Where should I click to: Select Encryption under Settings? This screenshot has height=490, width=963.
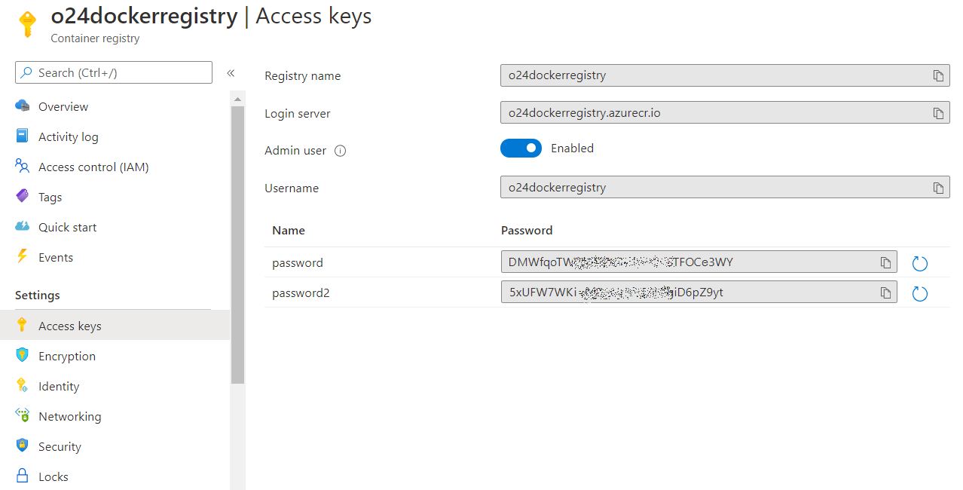[x=67, y=356]
